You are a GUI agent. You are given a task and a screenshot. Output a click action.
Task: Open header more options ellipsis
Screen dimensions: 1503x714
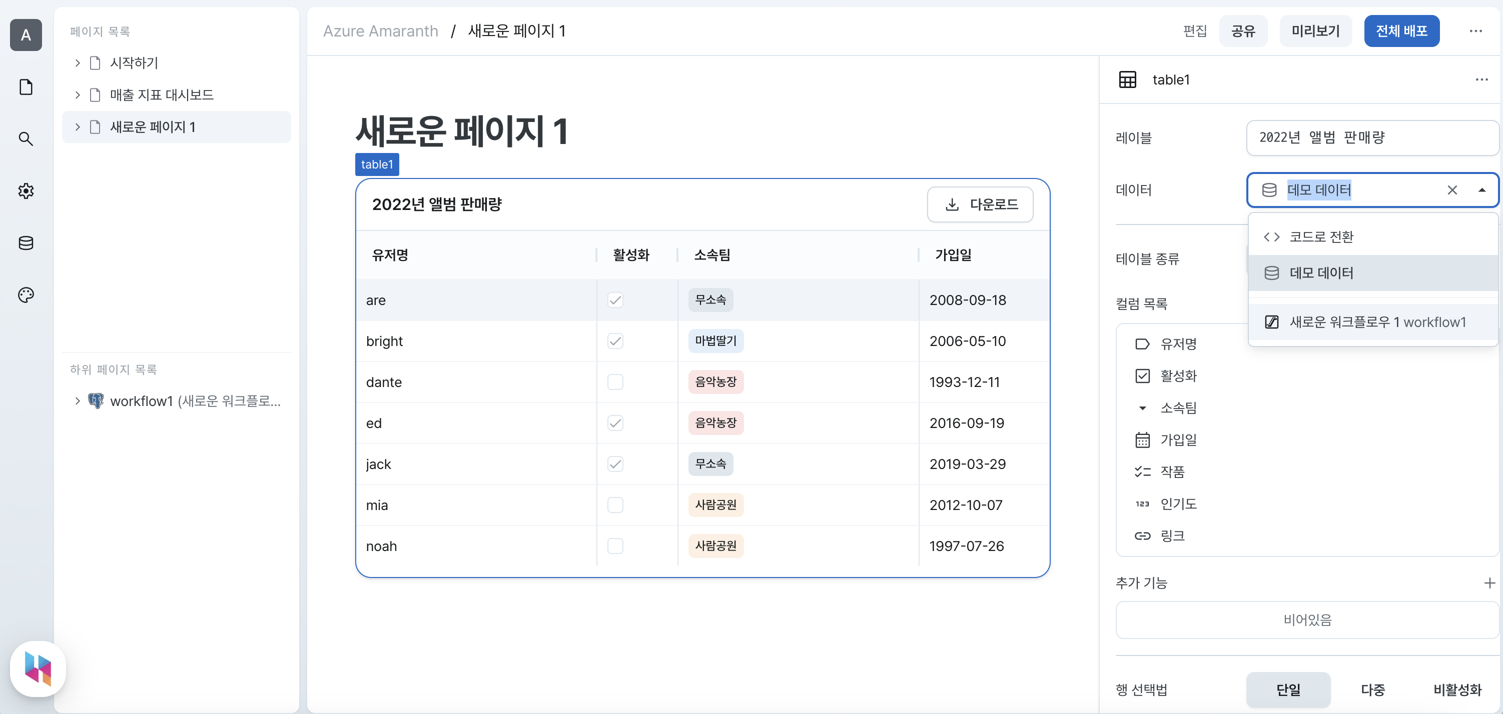click(x=1475, y=31)
